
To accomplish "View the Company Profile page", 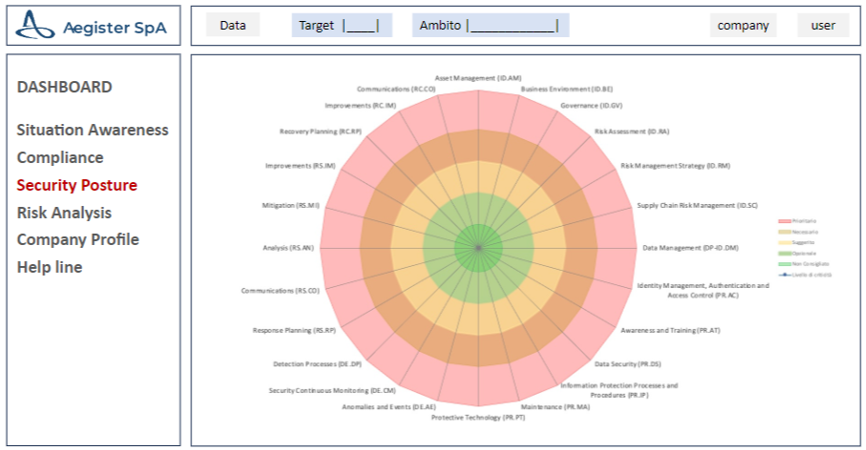I will (x=78, y=239).
